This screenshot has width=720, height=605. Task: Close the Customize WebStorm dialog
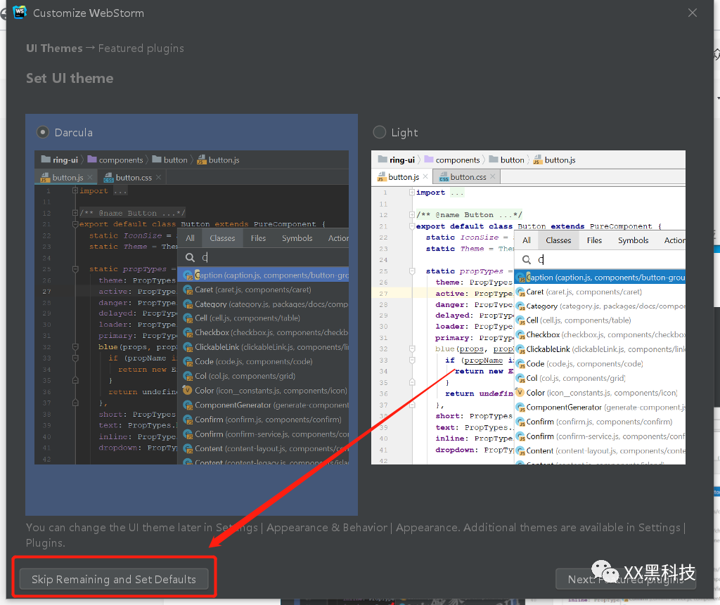pyautogui.click(x=693, y=13)
